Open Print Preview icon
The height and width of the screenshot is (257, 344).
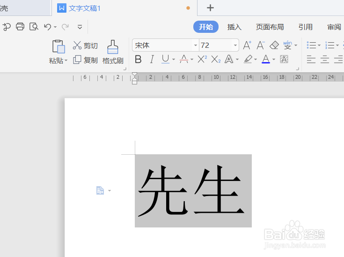click(x=34, y=27)
